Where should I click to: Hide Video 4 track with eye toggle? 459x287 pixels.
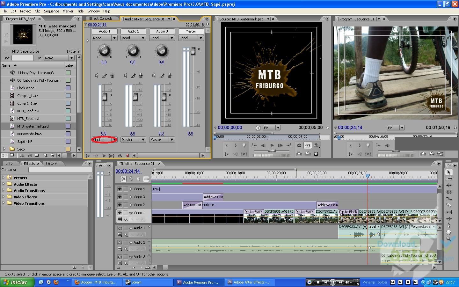point(120,189)
